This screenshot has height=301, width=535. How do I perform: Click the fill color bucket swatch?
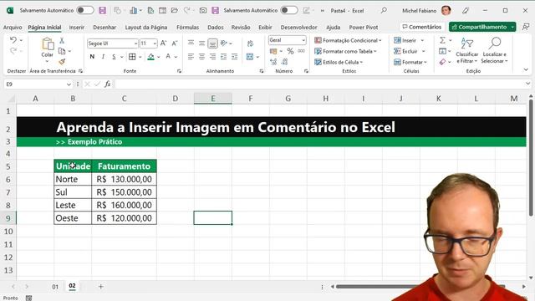tap(150, 57)
